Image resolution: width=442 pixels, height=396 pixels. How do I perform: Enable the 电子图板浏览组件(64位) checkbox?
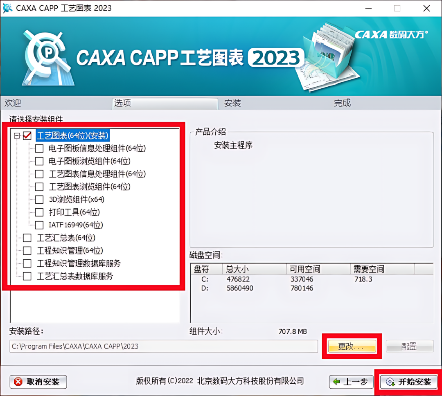click(x=39, y=161)
